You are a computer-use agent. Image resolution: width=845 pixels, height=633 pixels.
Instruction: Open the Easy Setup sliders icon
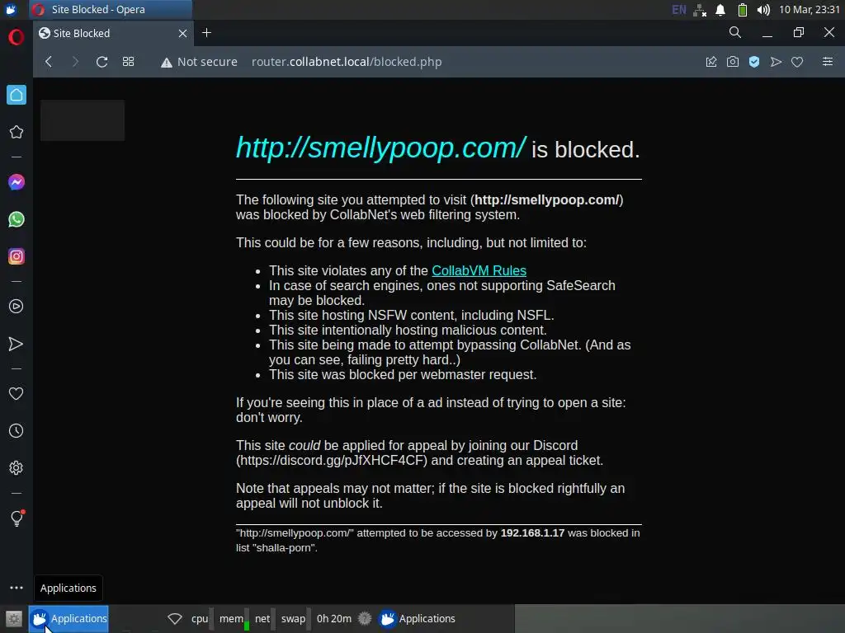[x=827, y=62]
